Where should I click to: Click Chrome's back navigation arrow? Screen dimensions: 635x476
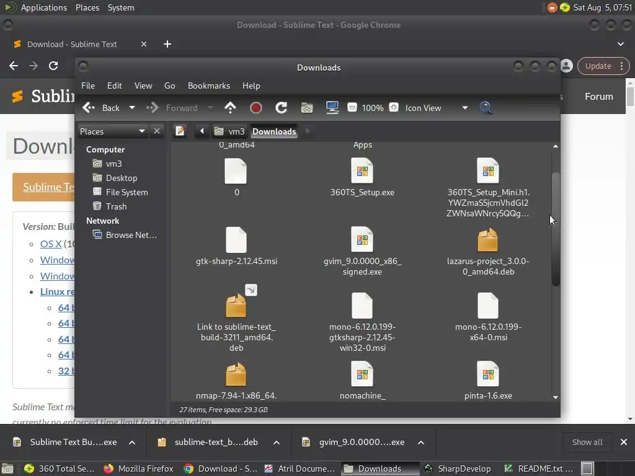[x=14, y=66]
